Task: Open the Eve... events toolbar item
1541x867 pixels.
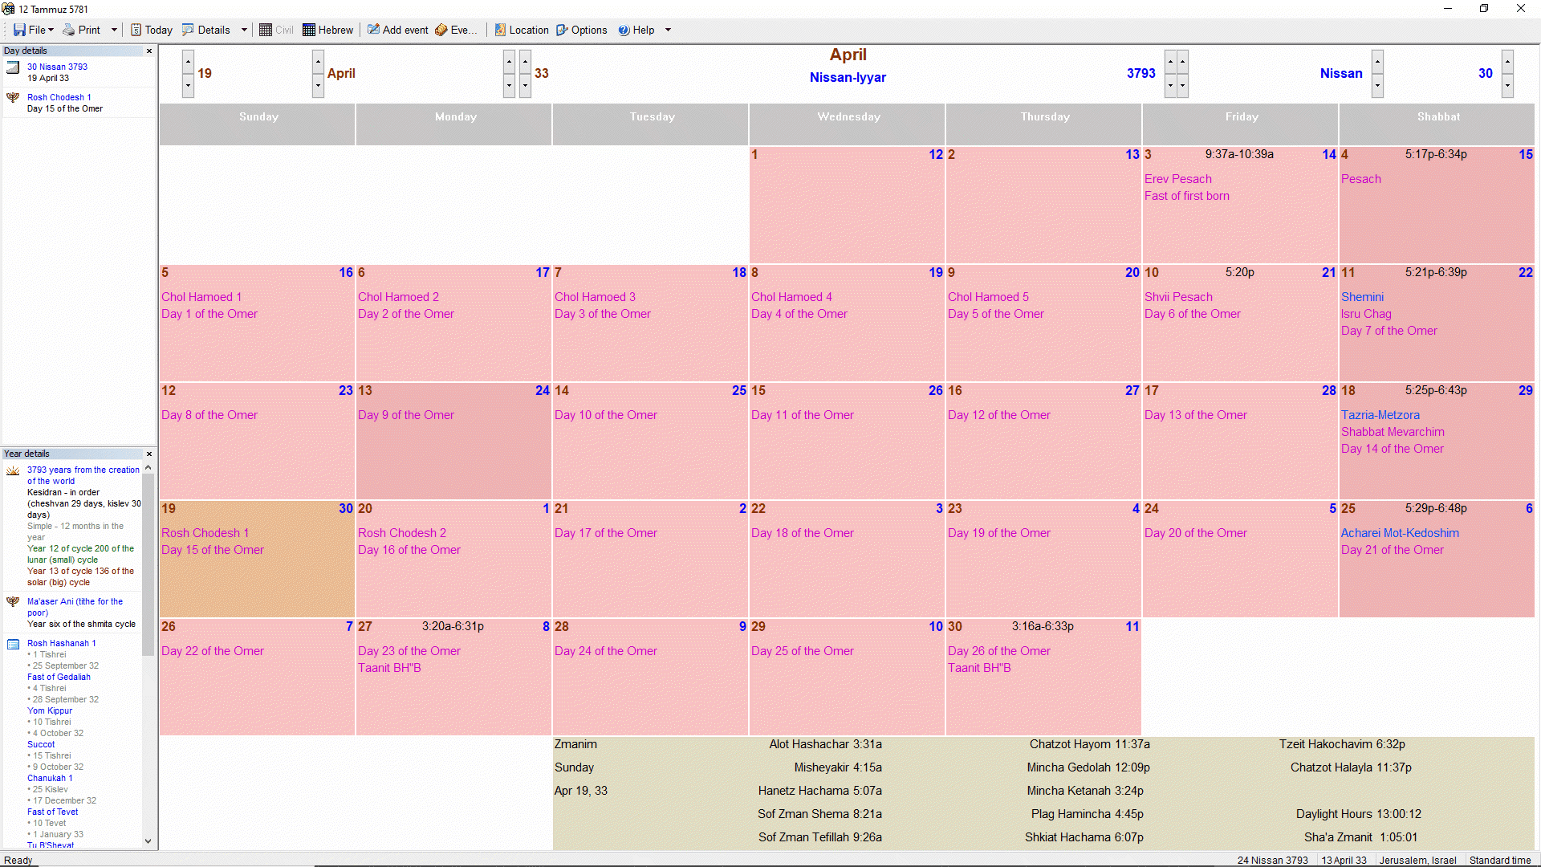Action: click(456, 30)
